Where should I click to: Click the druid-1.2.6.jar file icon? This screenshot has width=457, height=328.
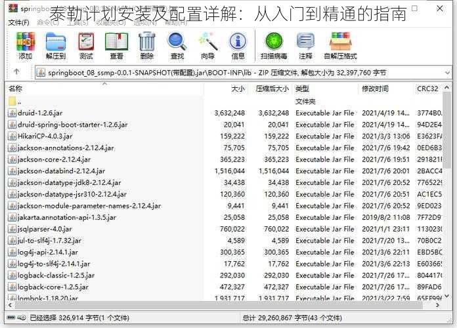point(12,113)
